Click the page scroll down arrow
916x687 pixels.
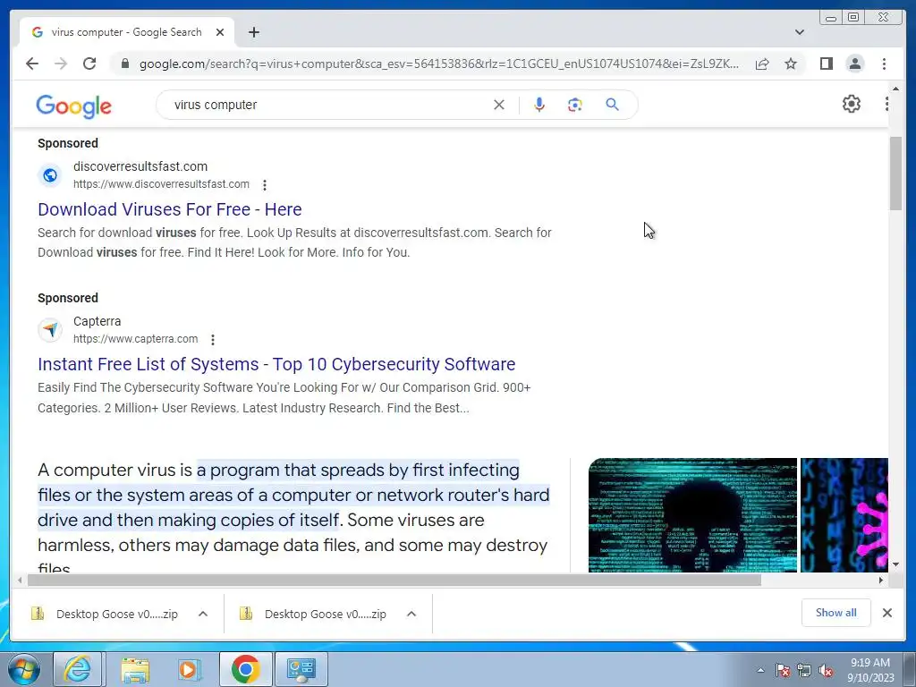pos(895,565)
